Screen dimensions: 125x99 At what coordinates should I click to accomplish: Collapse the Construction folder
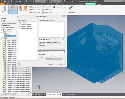[2, 32]
